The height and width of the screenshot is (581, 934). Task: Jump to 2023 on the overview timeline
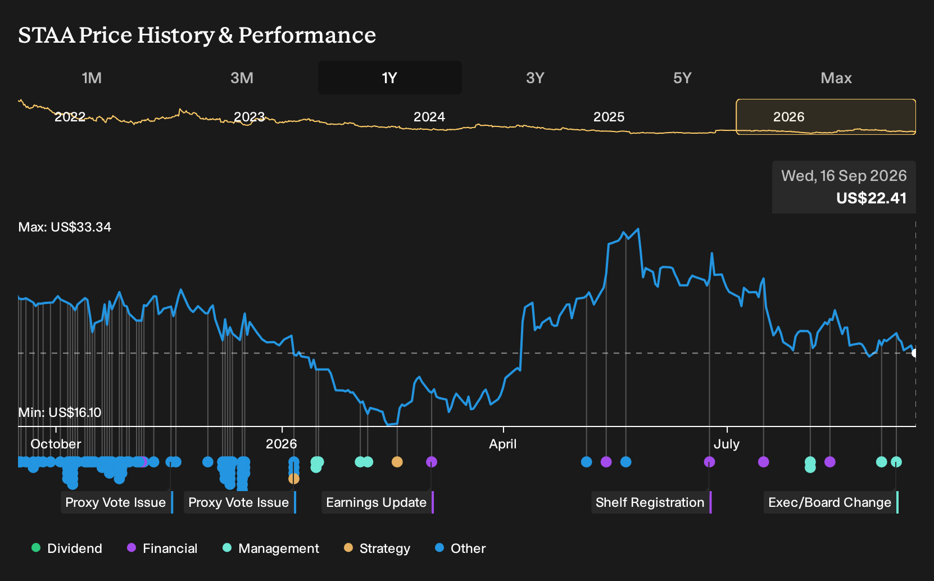(250, 117)
